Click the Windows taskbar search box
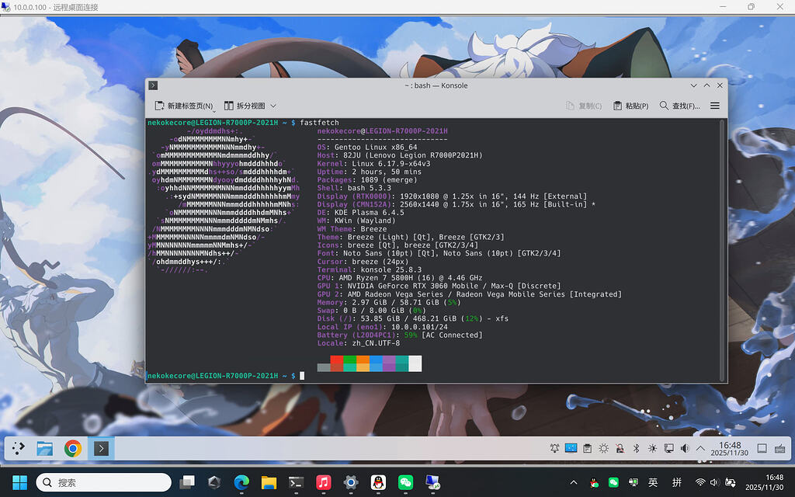Screen dimensions: 795x497 pyautogui.click(x=104, y=482)
